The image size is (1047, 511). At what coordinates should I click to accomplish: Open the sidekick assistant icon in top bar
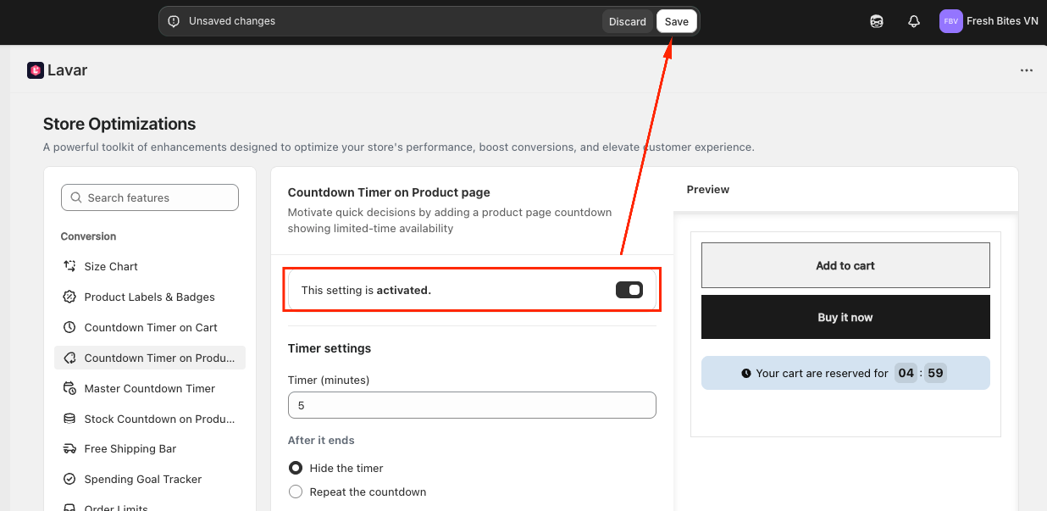[877, 21]
